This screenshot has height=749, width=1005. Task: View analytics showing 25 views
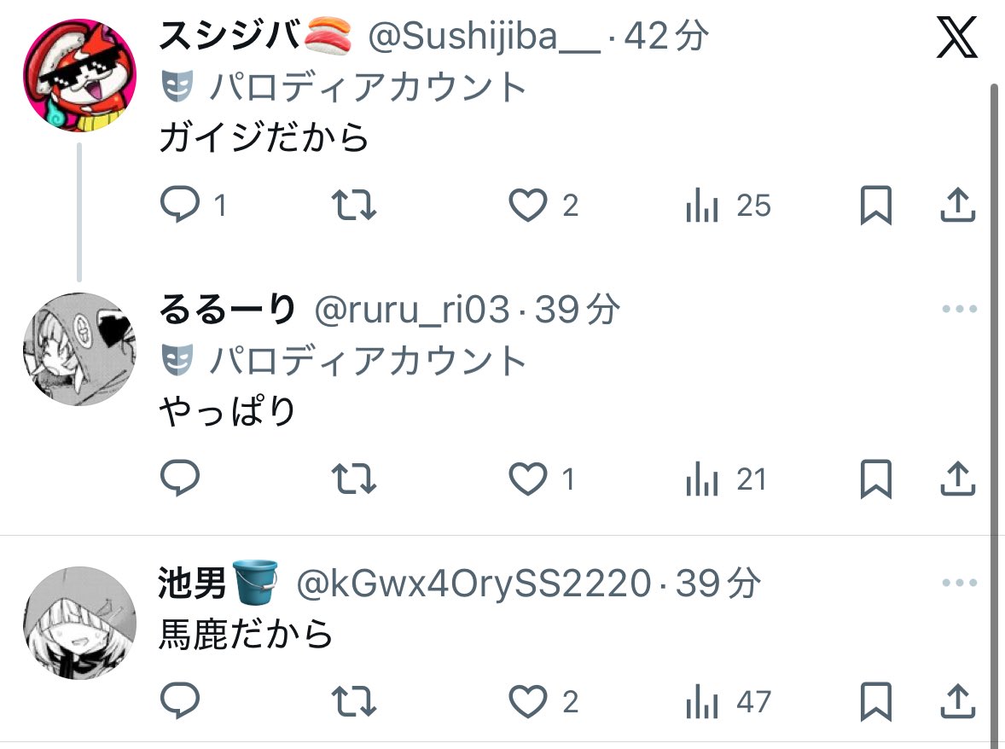[x=728, y=206]
